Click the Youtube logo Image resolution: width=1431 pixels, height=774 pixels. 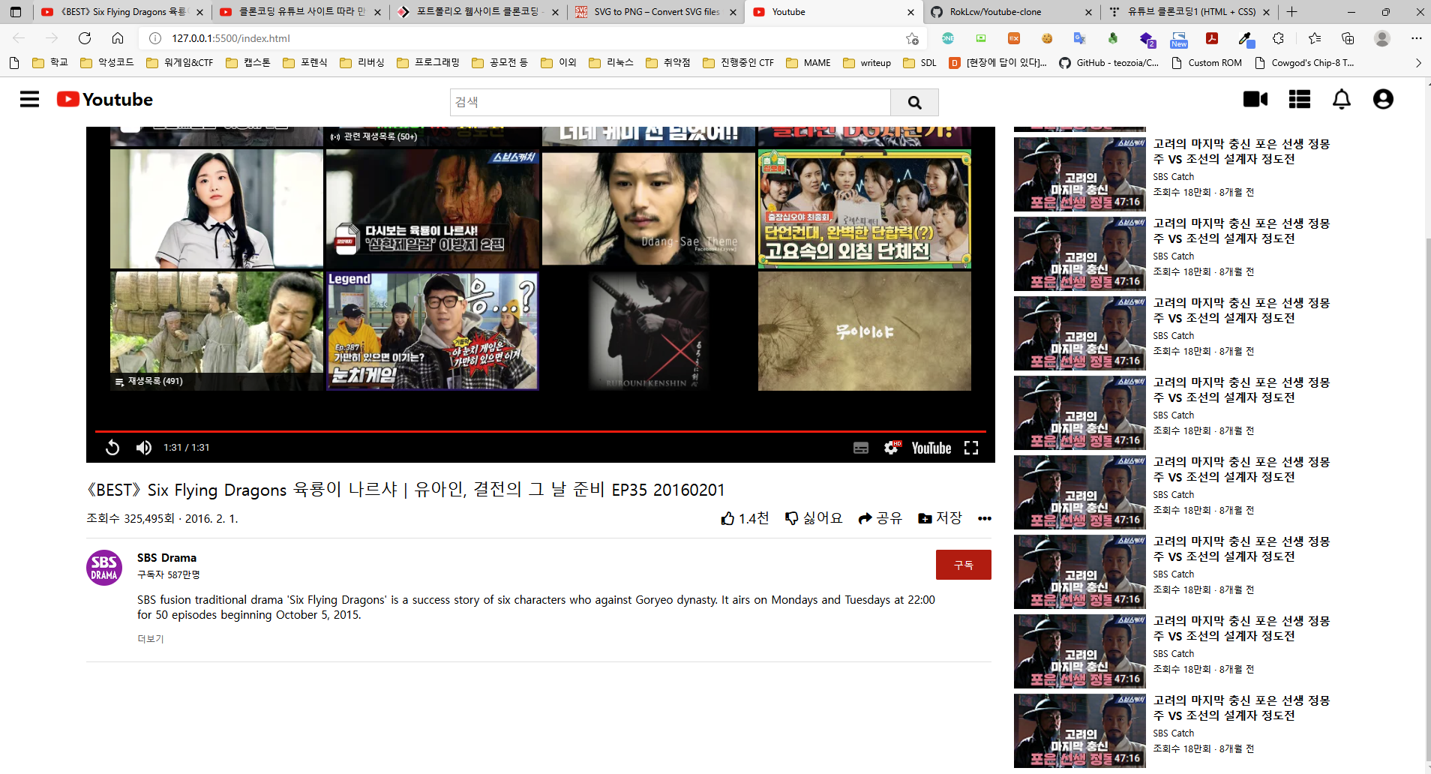tap(105, 99)
